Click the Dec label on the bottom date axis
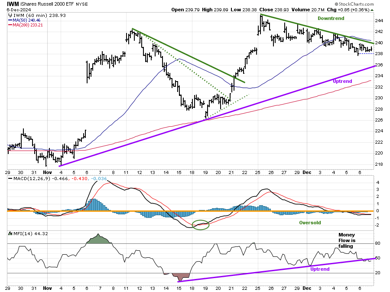 point(307,288)
